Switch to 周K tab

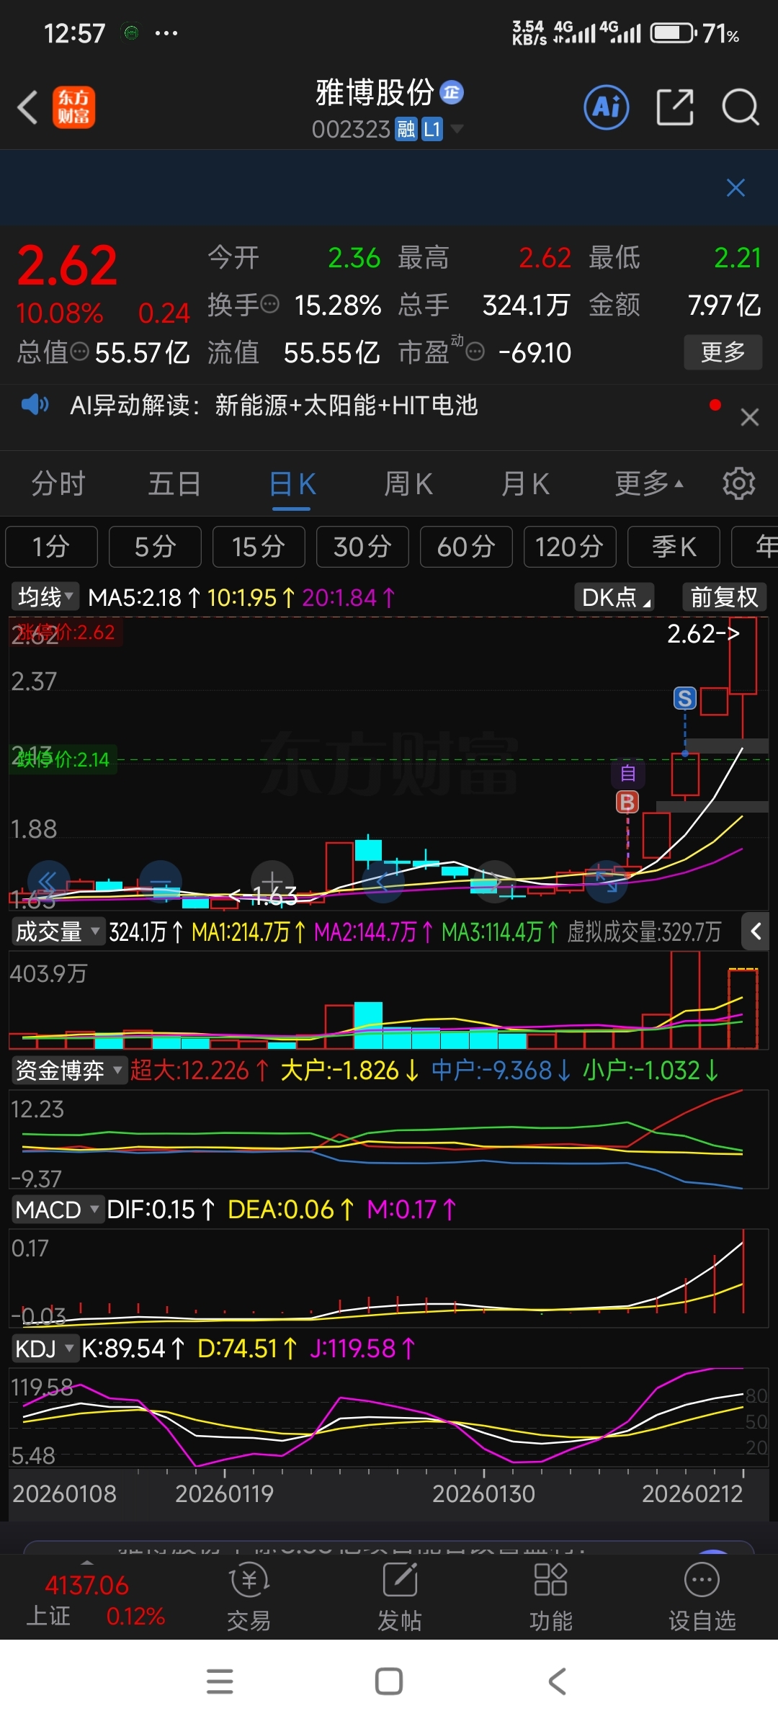point(408,483)
